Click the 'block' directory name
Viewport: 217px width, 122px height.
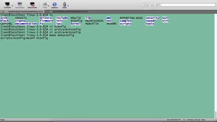4,21
